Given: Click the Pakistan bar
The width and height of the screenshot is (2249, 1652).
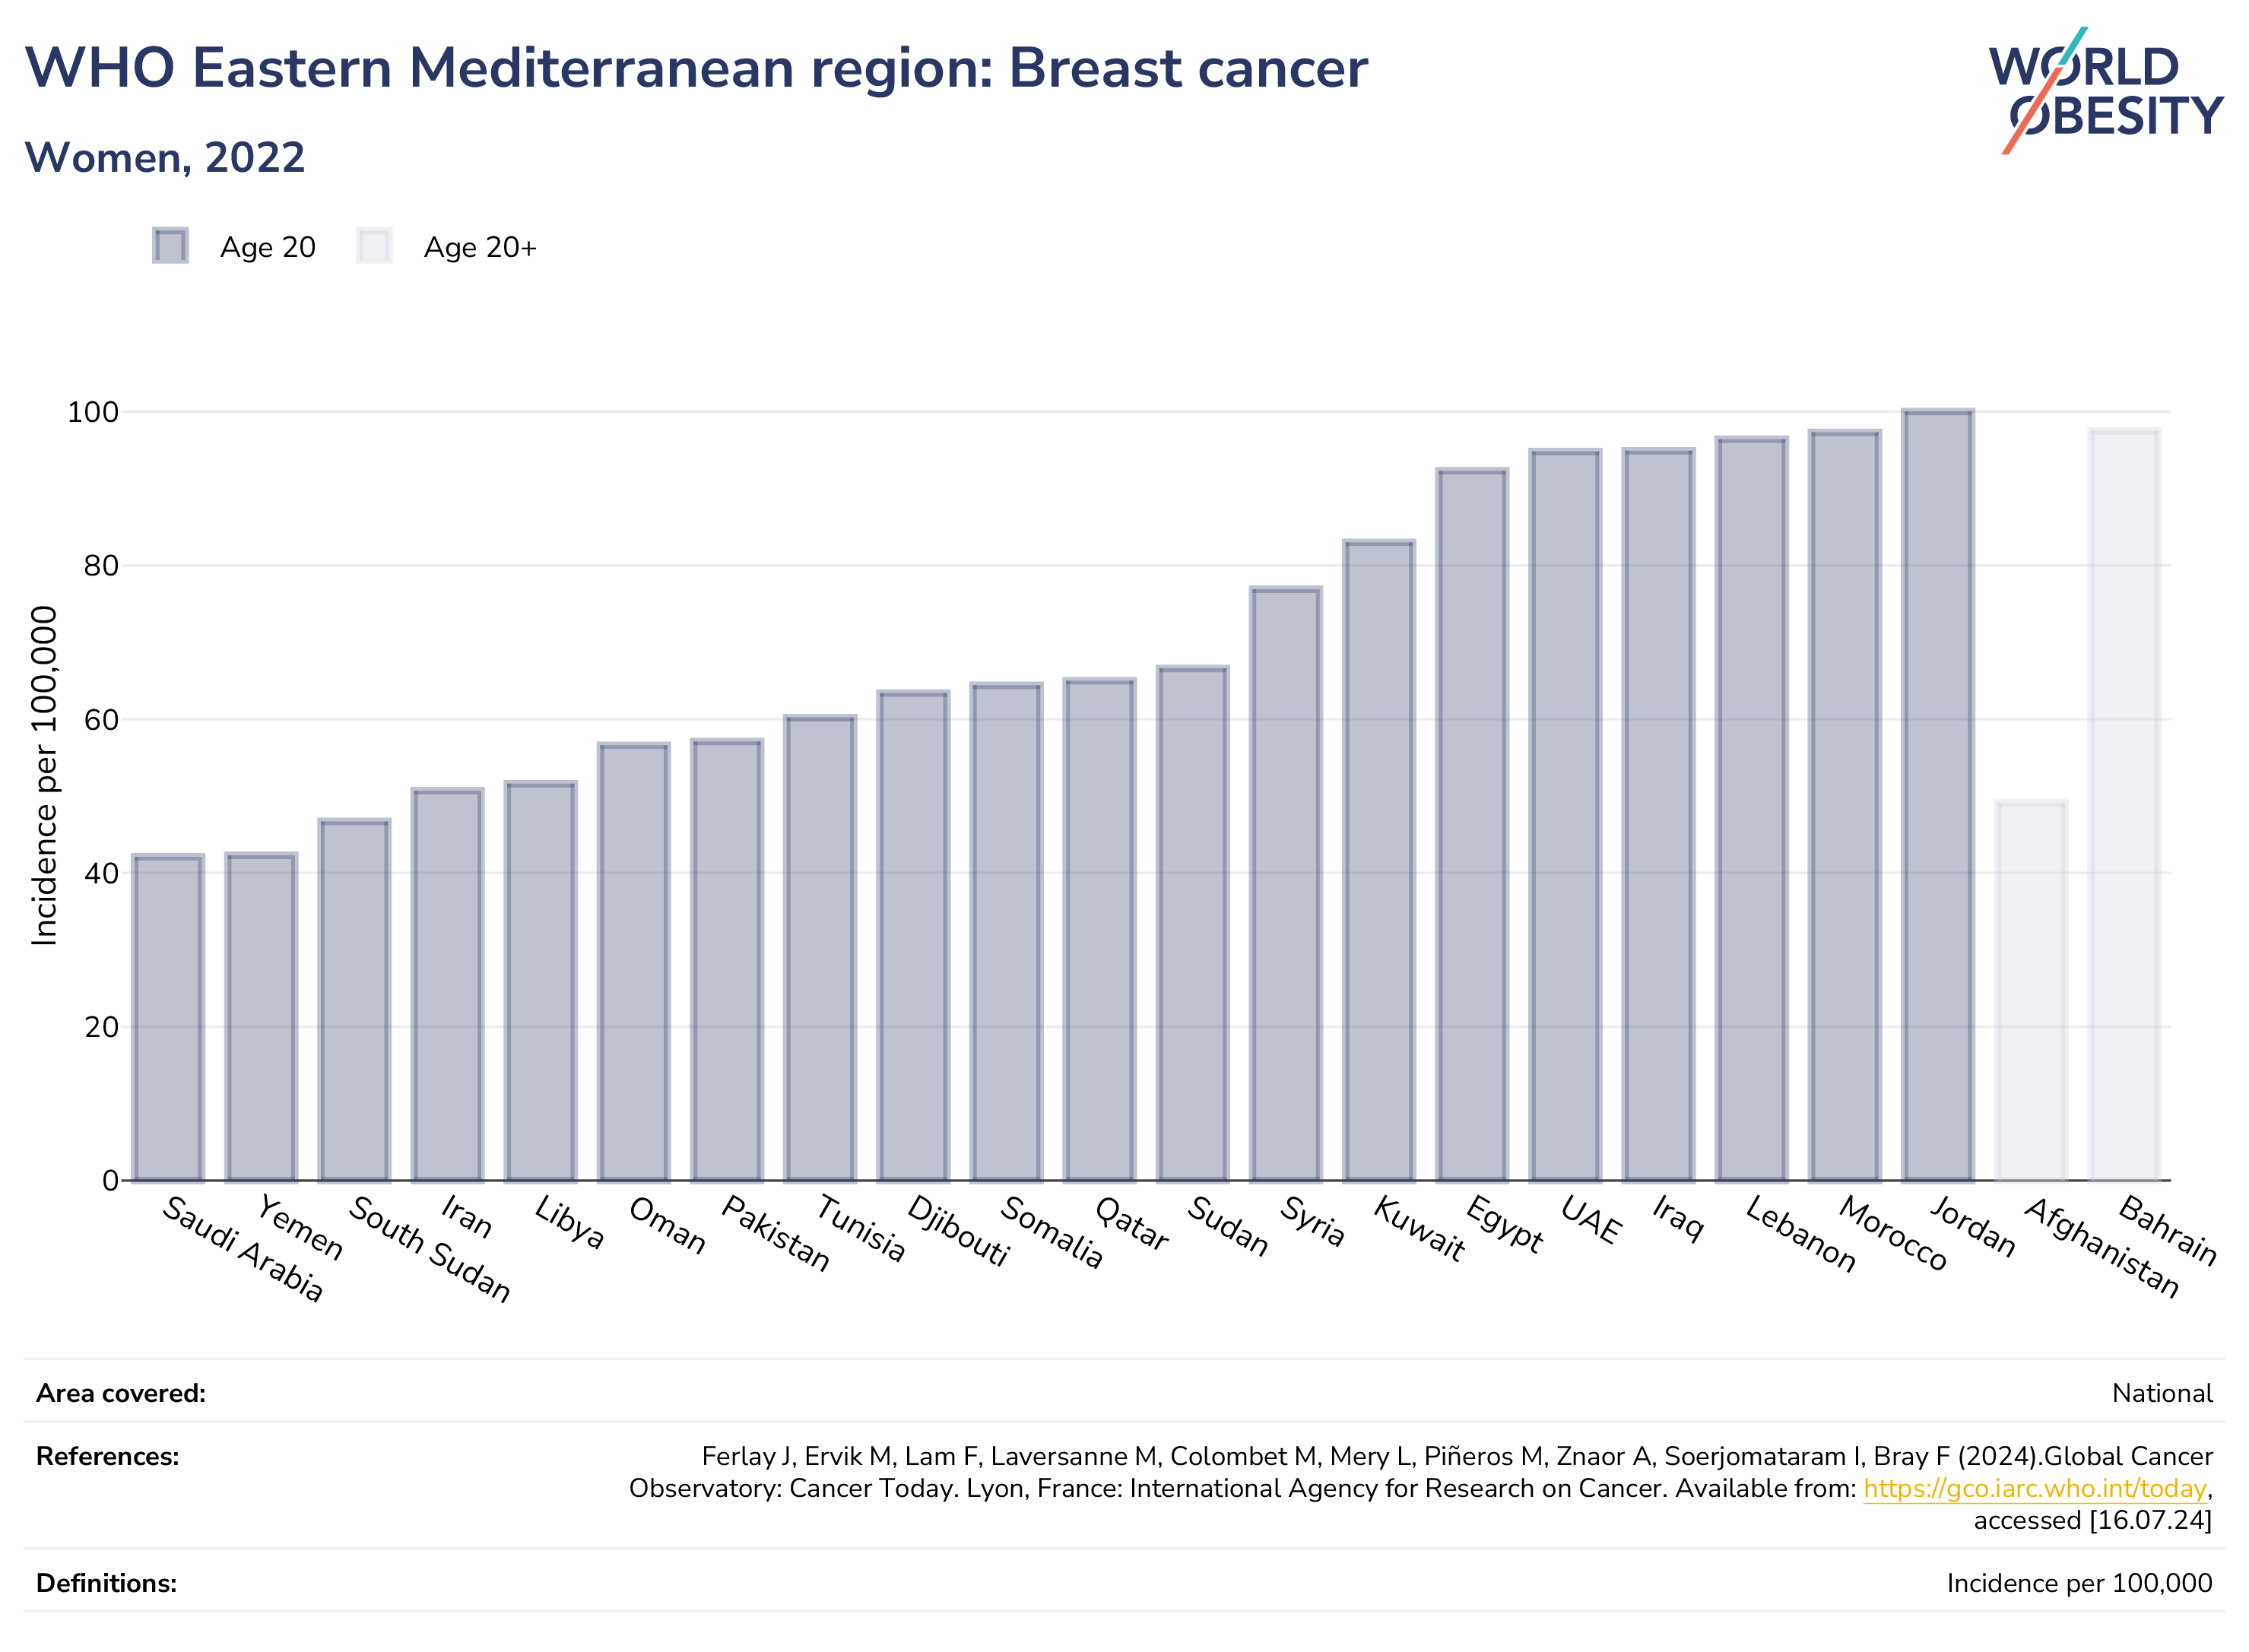Looking at the screenshot, I should pyautogui.click(x=727, y=960).
